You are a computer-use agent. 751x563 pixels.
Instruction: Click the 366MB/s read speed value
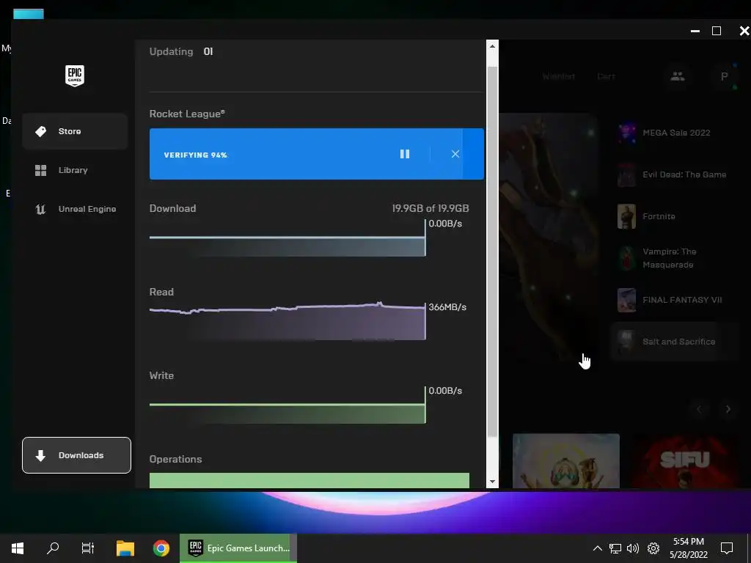pos(447,307)
